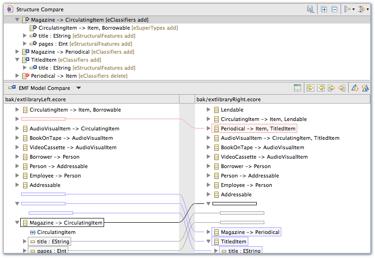This screenshot has width=375, height=258.
Task: Copy all changes from right to left
Action: 321,88
